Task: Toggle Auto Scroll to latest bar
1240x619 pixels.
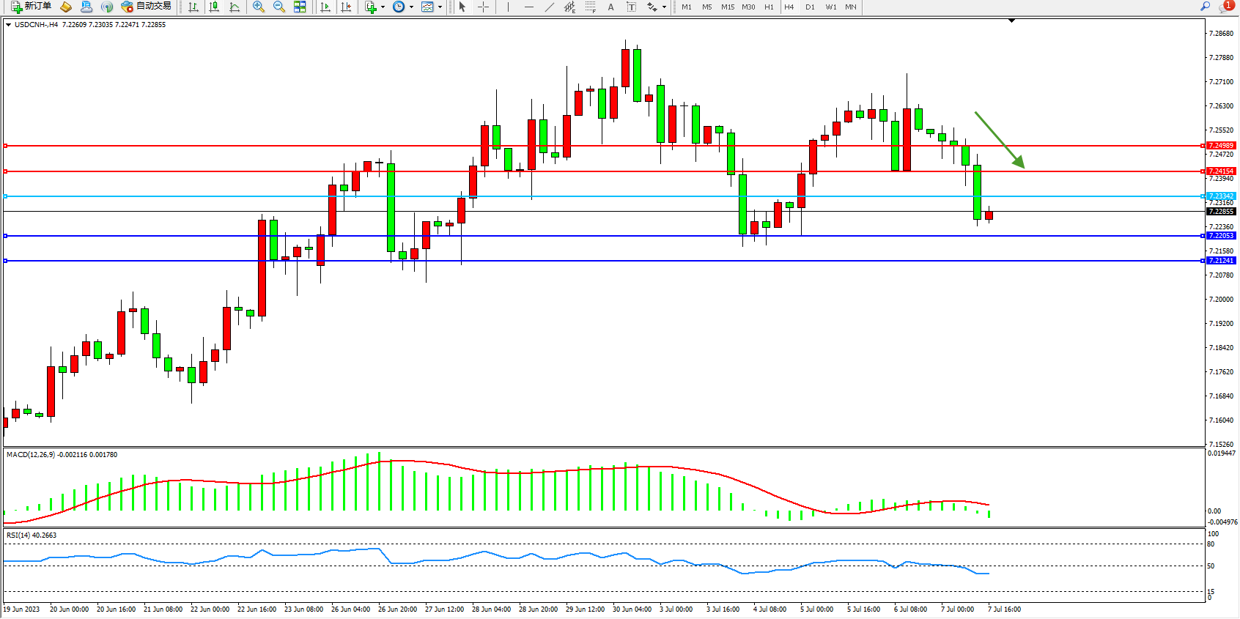Action: pyautogui.click(x=325, y=7)
